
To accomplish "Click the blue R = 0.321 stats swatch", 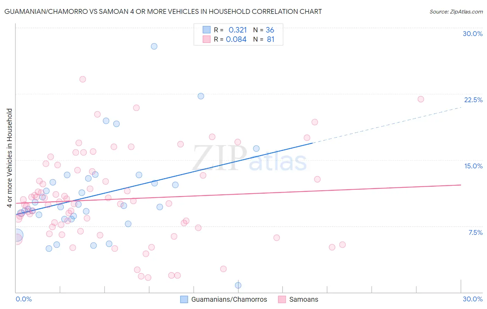I will [x=206, y=30].
